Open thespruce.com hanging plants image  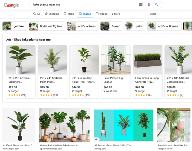coord(174,125)
